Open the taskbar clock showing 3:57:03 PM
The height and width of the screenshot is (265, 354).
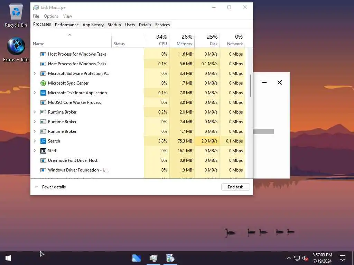coord(322,258)
